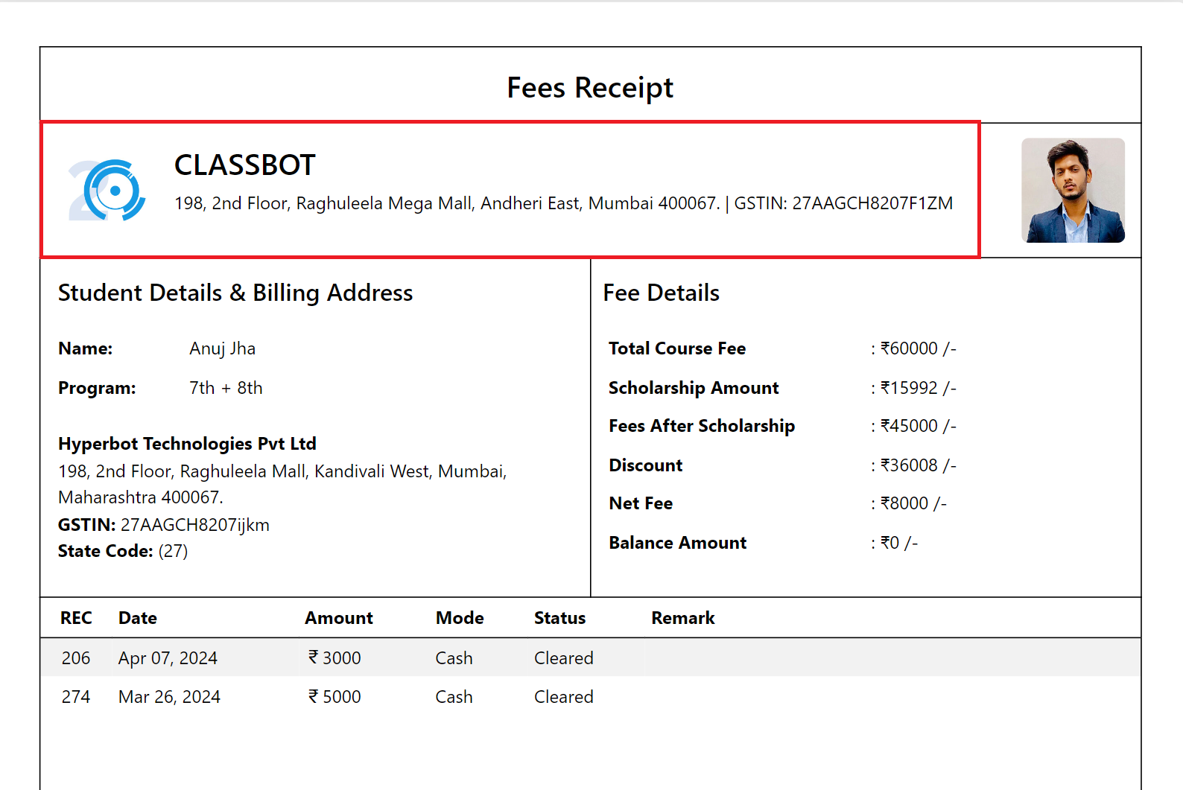Click State Code (27)
Screen dimensions: 1183x790
(123, 551)
